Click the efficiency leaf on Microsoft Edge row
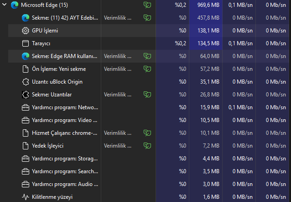Image resolution: width=291 pixels, height=202 pixels. pyautogui.click(x=147, y=5)
